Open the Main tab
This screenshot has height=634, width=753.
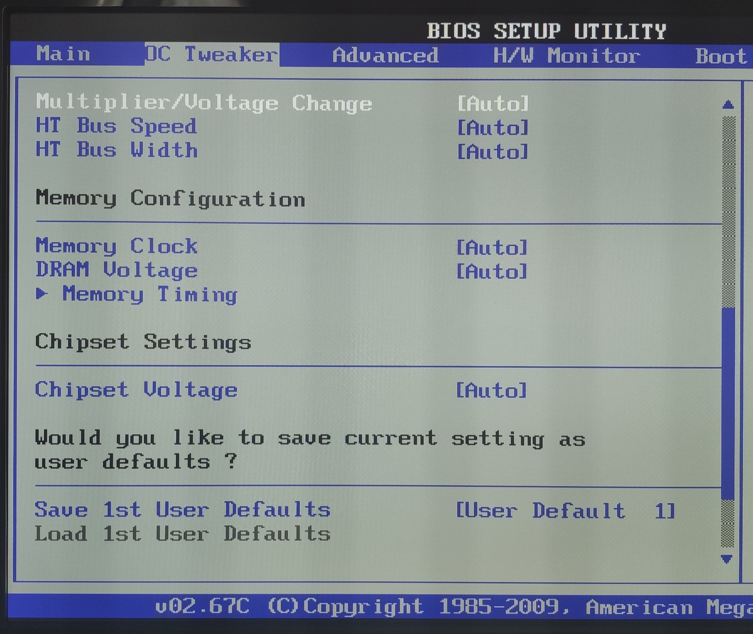pyautogui.click(x=63, y=54)
